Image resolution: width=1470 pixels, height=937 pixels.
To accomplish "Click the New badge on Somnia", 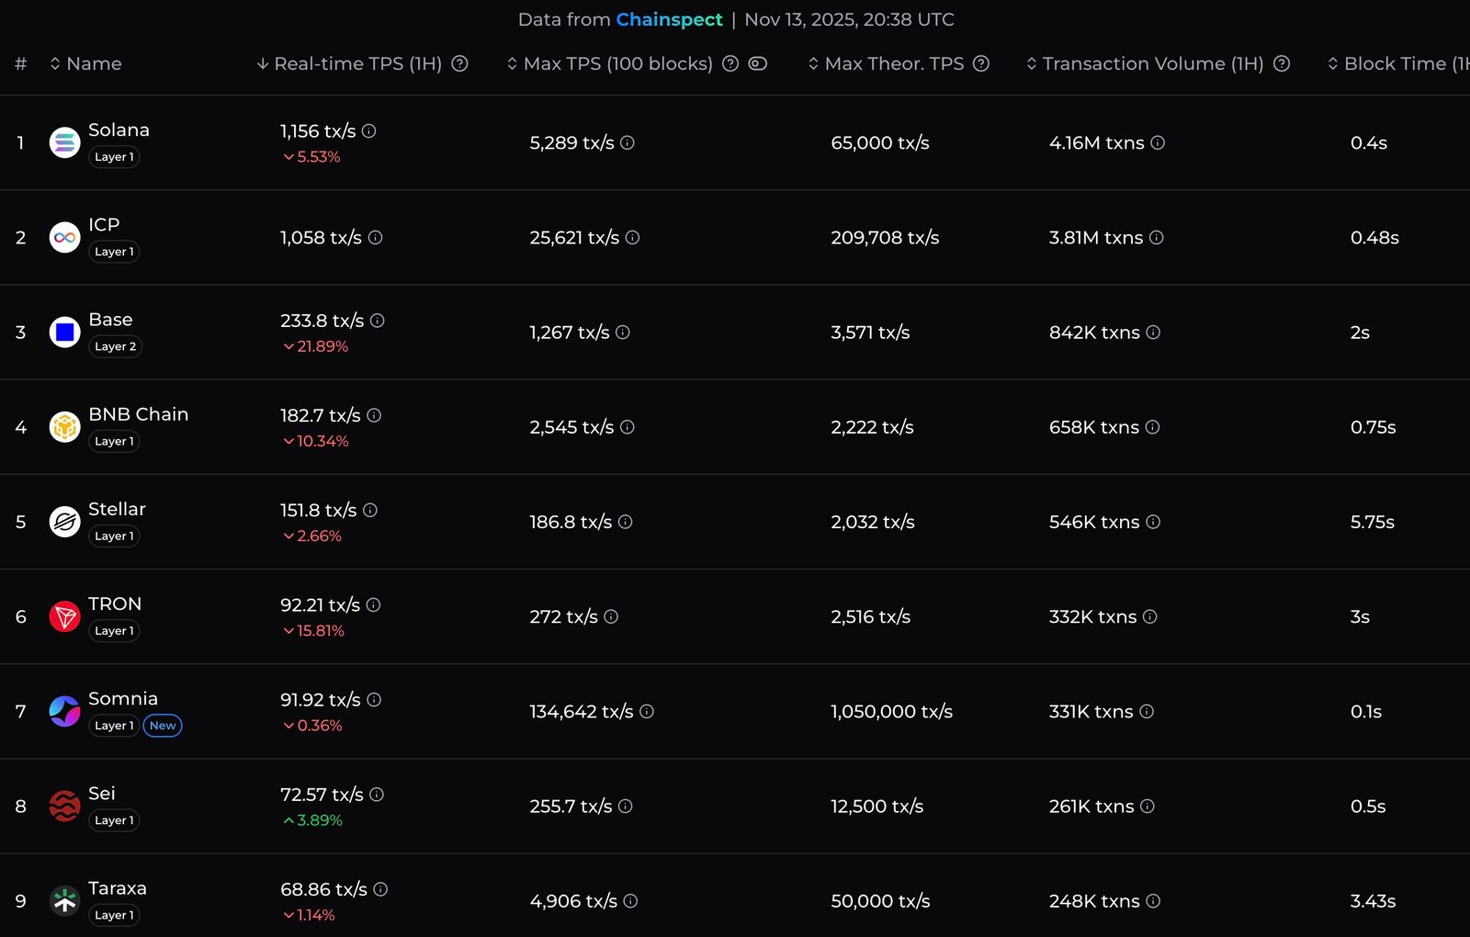I will (163, 726).
